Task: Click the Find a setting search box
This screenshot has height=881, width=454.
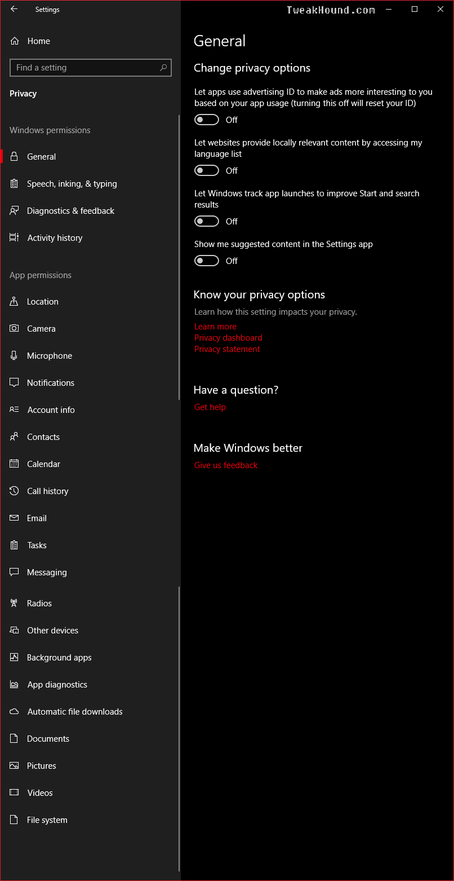Action: click(x=91, y=68)
